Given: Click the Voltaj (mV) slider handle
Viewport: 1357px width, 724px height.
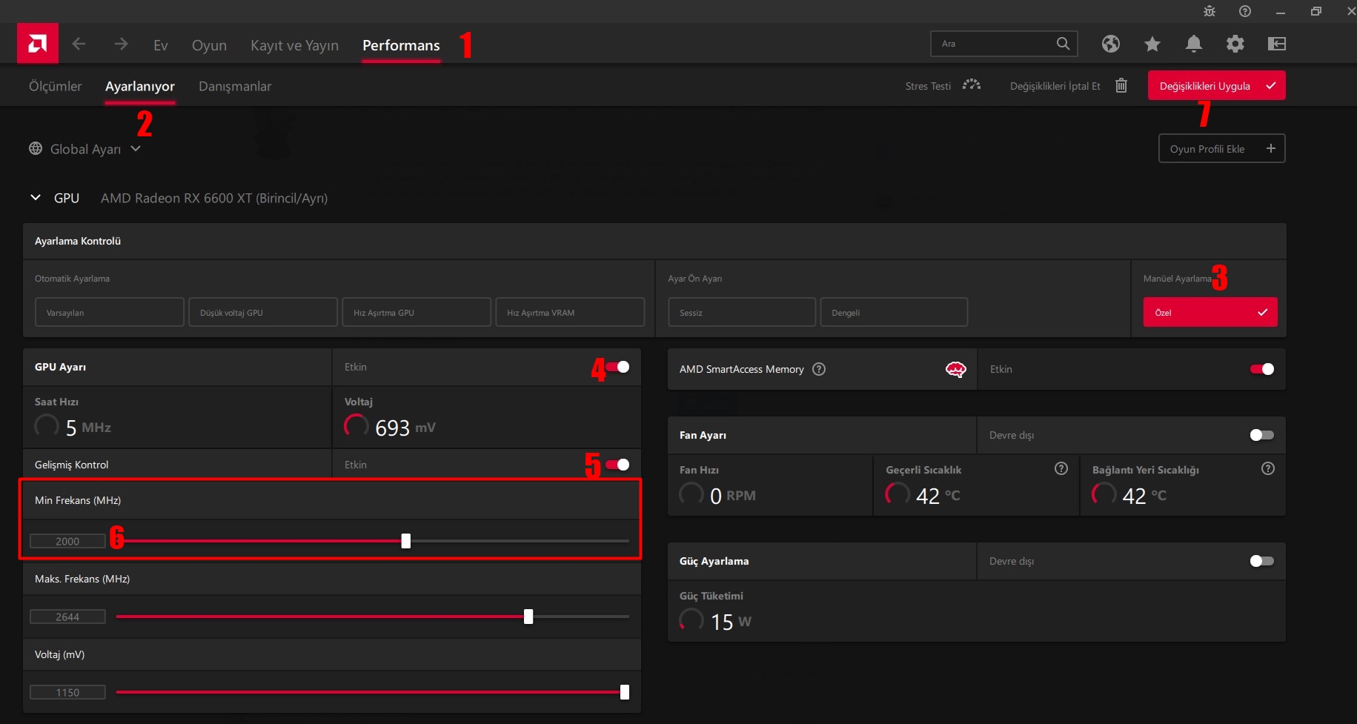Looking at the screenshot, I should 625,692.
